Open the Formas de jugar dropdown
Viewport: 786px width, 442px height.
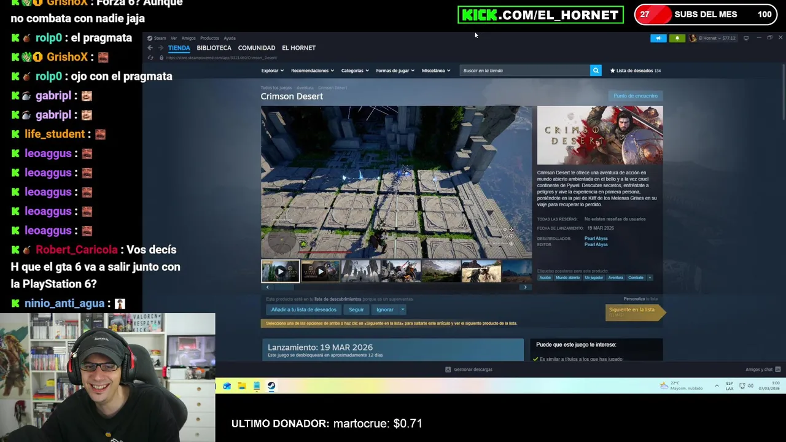395,71
